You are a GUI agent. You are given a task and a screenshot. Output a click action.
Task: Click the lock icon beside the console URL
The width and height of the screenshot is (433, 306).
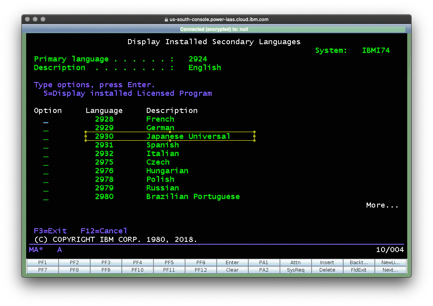pos(166,20)
